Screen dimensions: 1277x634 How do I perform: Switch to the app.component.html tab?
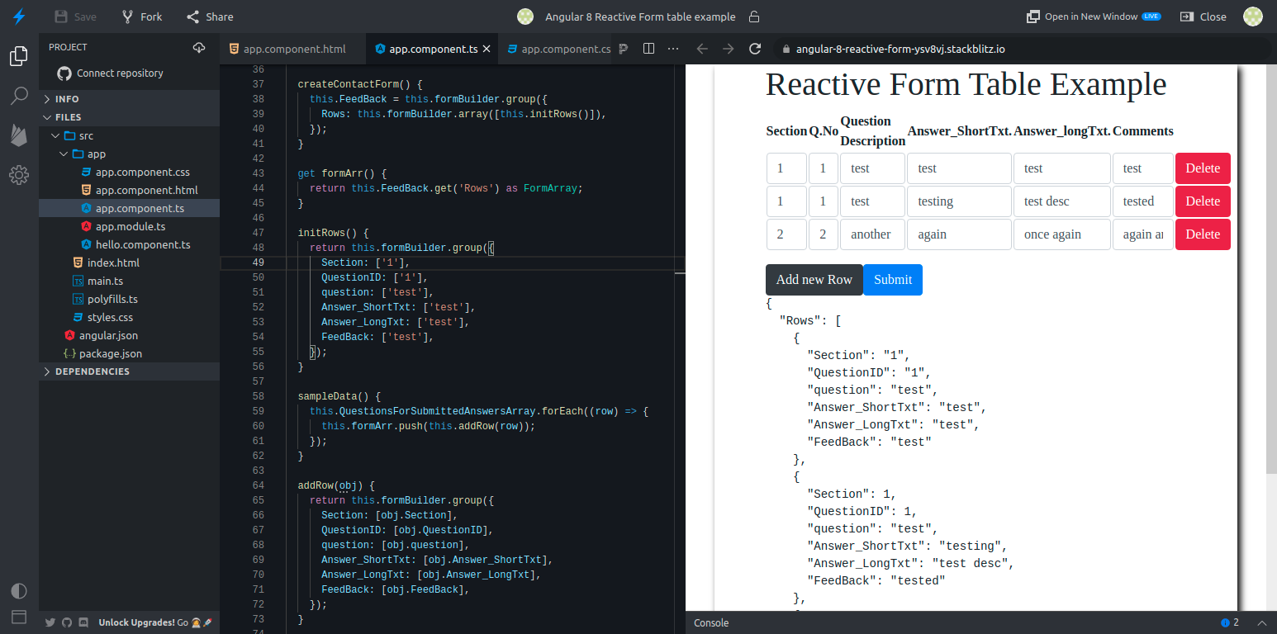[294, 49]
